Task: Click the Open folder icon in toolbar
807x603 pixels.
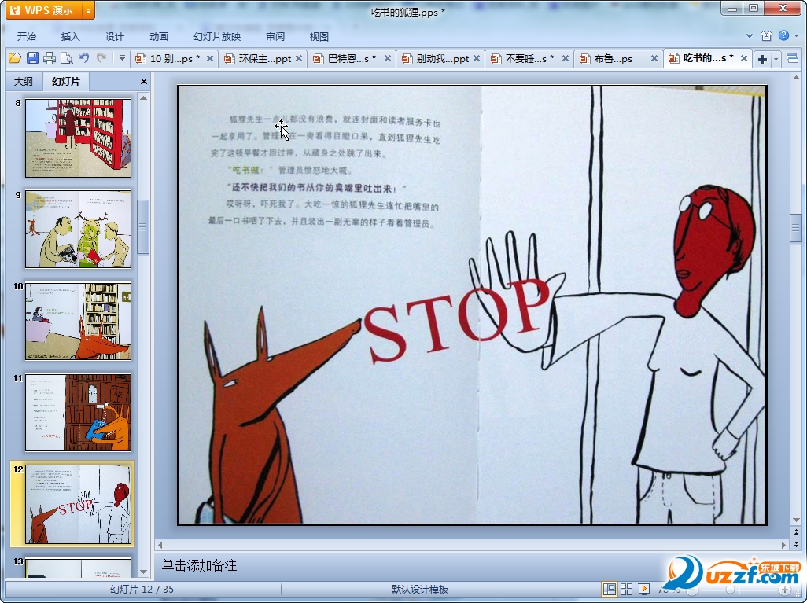Action: 14,58
